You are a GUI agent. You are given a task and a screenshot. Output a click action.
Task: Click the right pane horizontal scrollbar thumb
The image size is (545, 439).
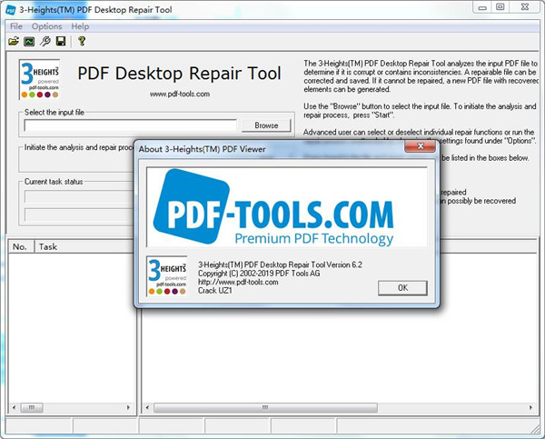click(x=265, y=407)
